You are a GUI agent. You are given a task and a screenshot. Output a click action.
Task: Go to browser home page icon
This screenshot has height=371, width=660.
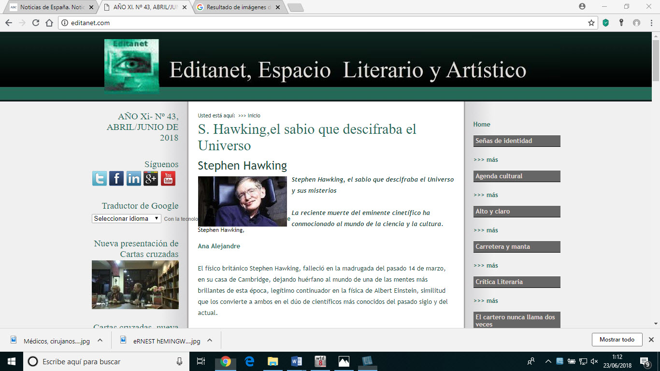[x=49, y=23]
